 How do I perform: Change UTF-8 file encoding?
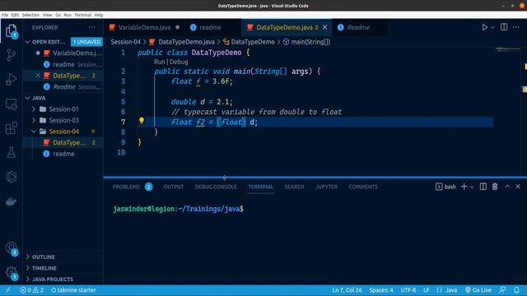pyautogui.click(x=408, y=290)
